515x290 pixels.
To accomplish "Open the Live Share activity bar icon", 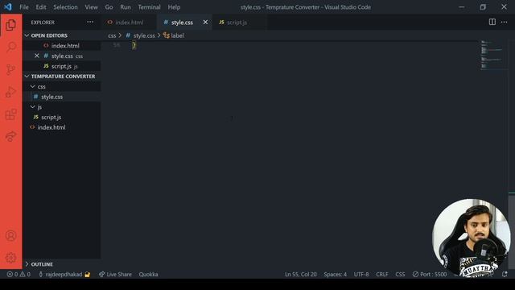I will click(10, 136).
